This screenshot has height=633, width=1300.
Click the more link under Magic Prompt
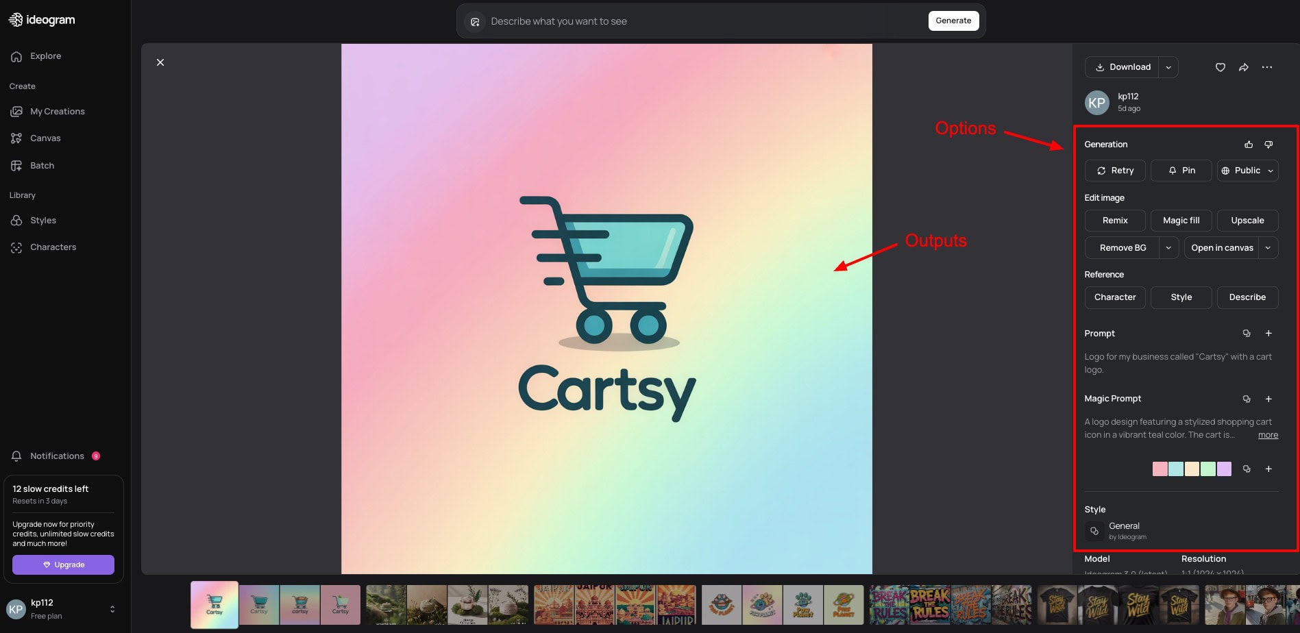coord(1267,435)
